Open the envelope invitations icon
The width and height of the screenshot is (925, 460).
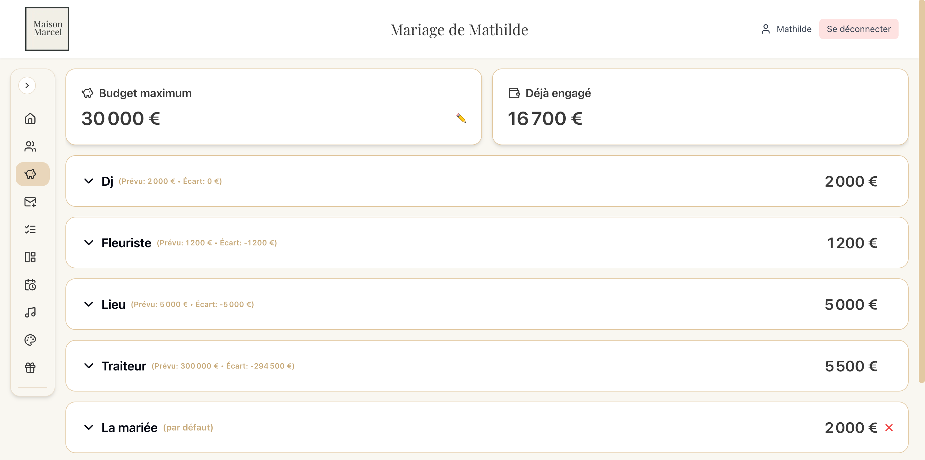coord(30,202)
